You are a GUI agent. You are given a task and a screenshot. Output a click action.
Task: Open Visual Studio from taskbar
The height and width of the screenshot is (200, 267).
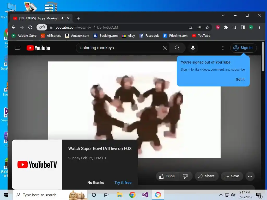[145, 195]
